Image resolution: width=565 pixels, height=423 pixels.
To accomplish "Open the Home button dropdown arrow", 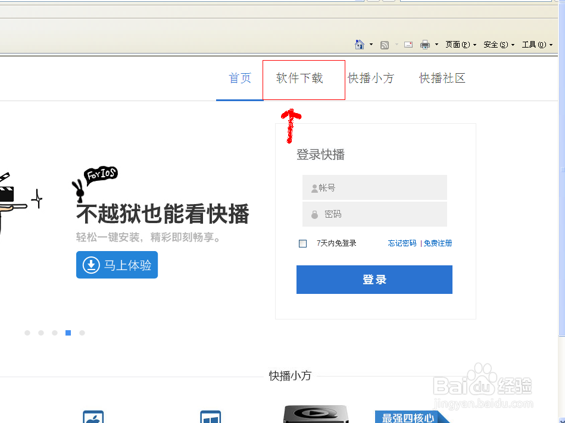I will (371, 45).
